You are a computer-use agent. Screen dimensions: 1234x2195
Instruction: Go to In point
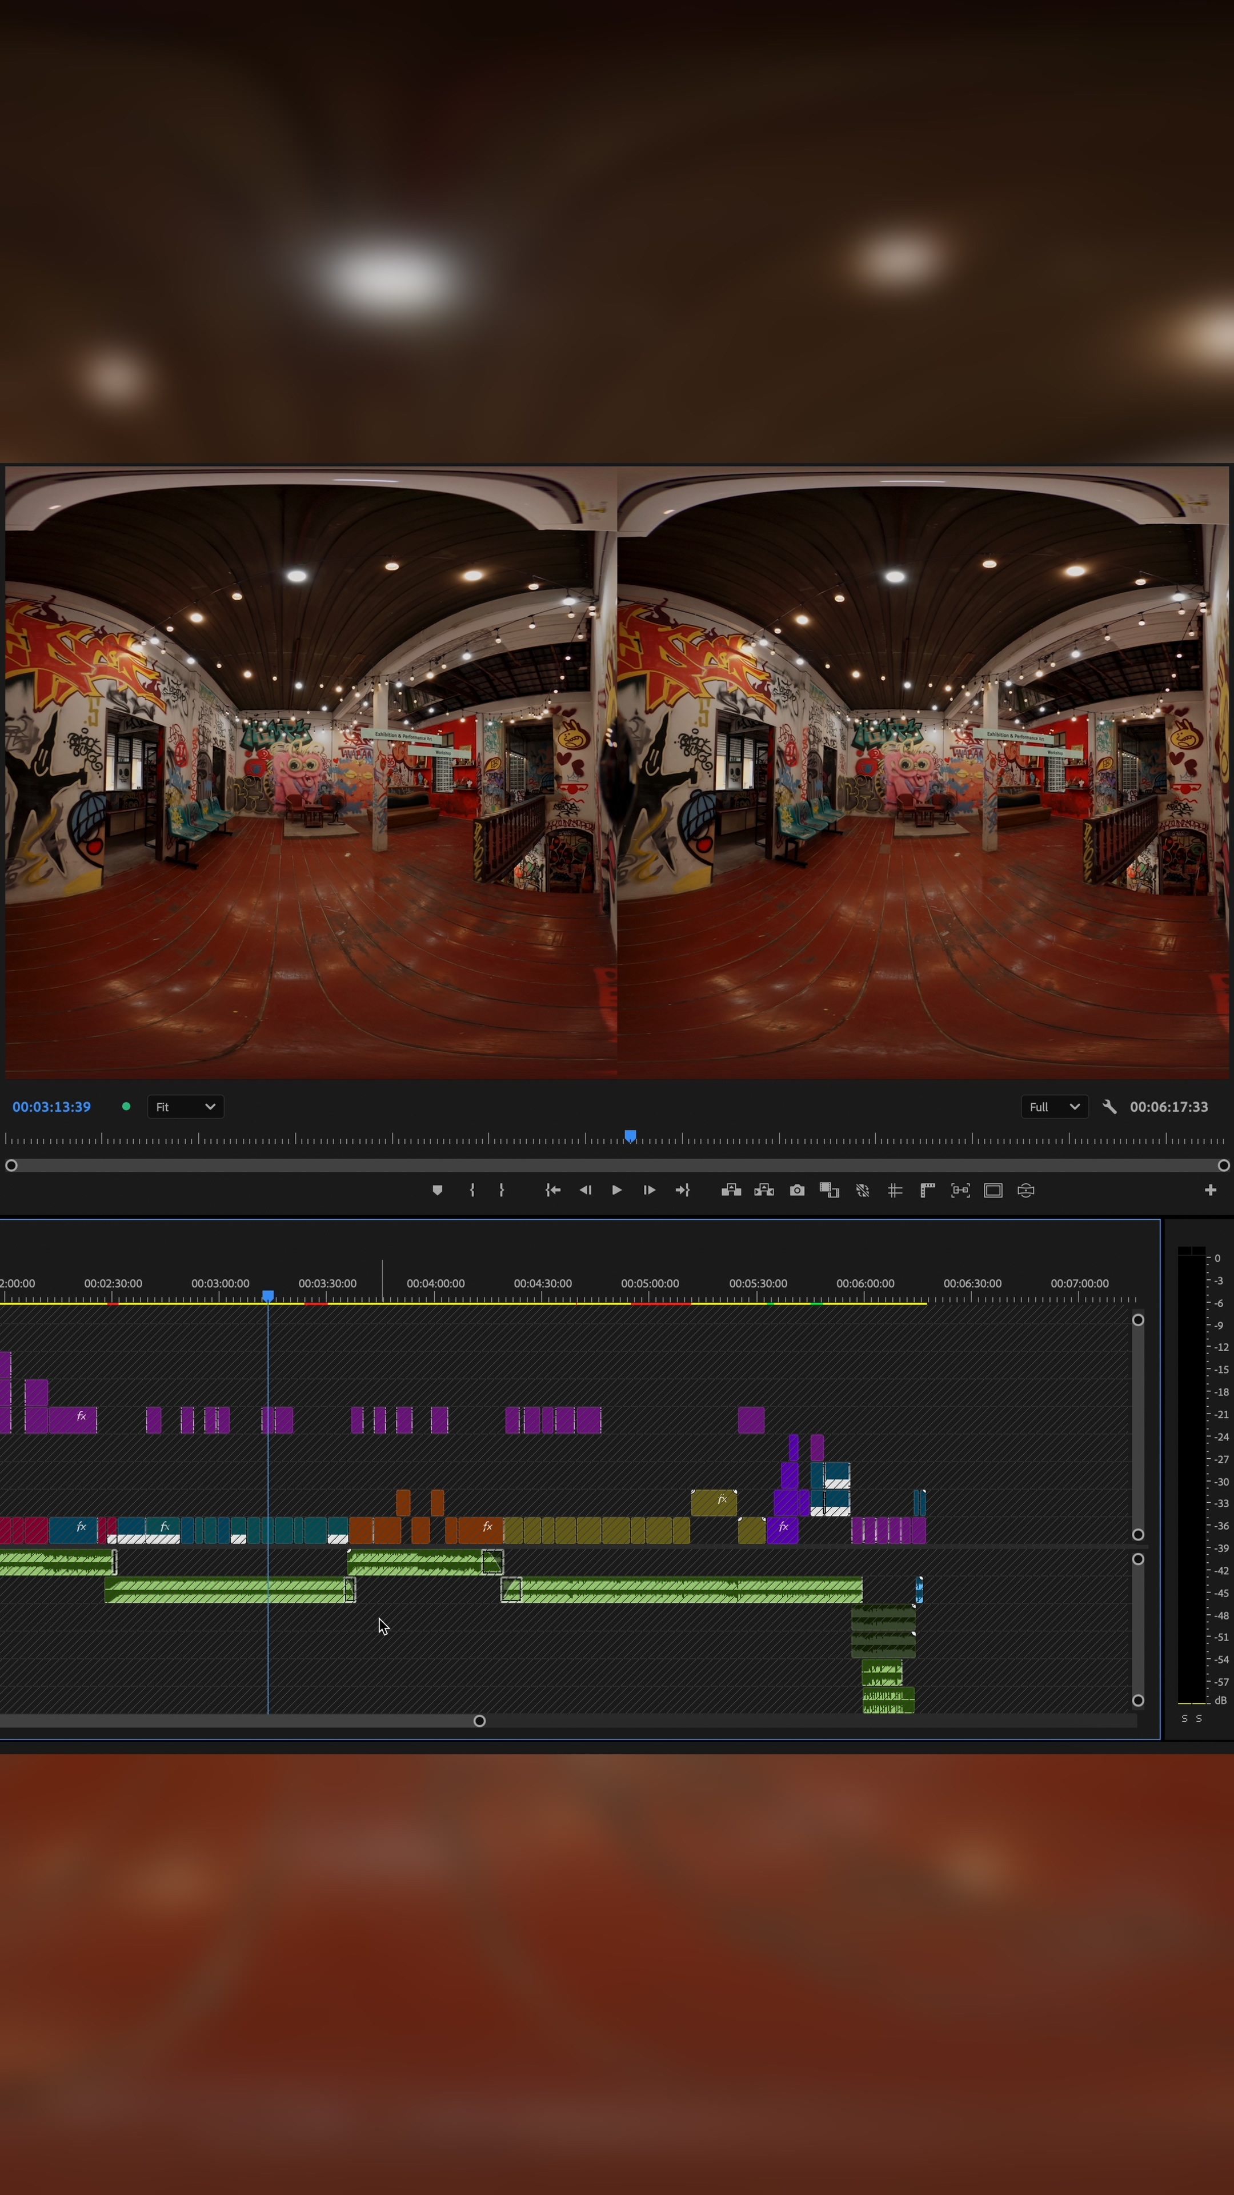[552, 1190]
